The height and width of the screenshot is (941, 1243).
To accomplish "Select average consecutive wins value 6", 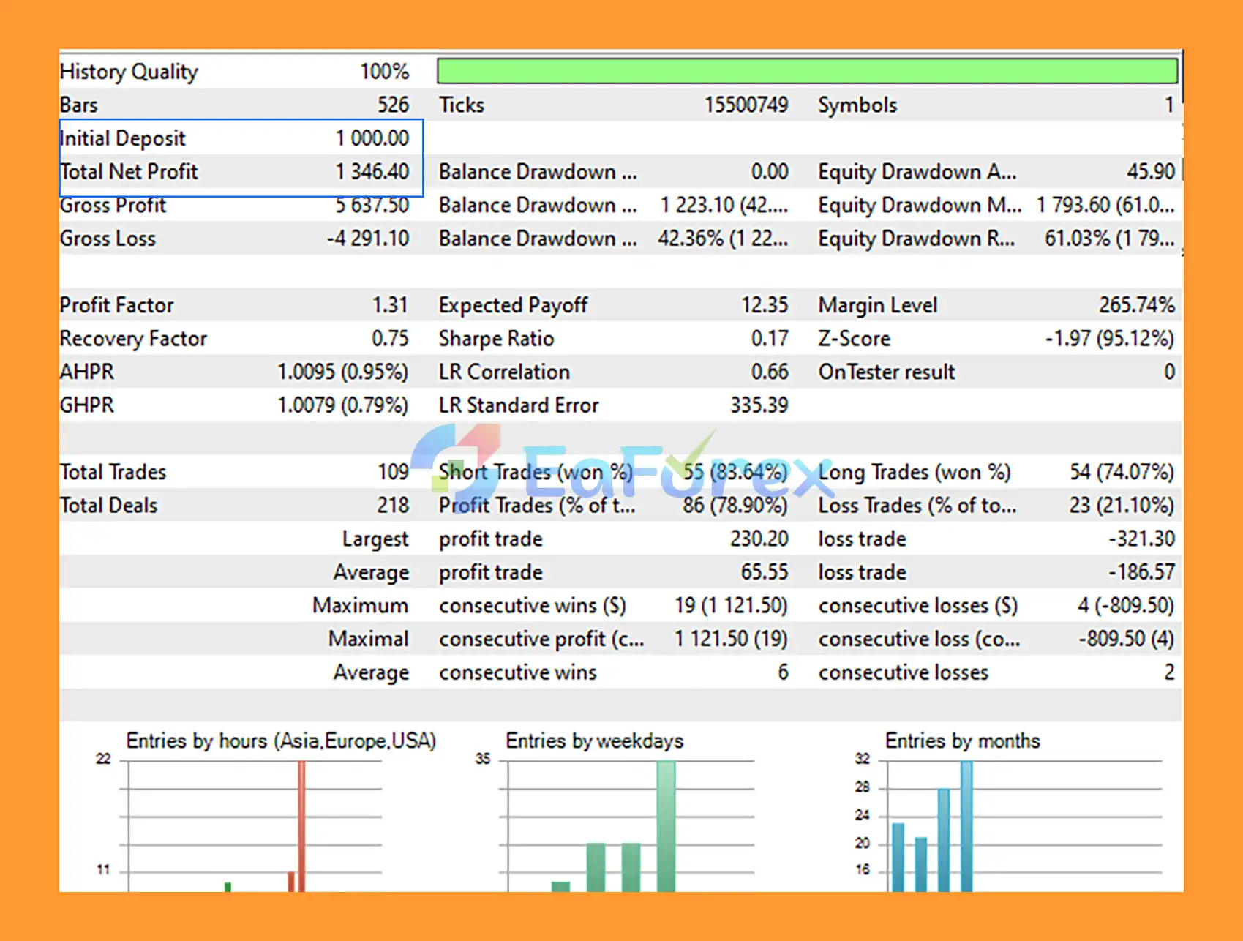I will (x=783, y=672).
